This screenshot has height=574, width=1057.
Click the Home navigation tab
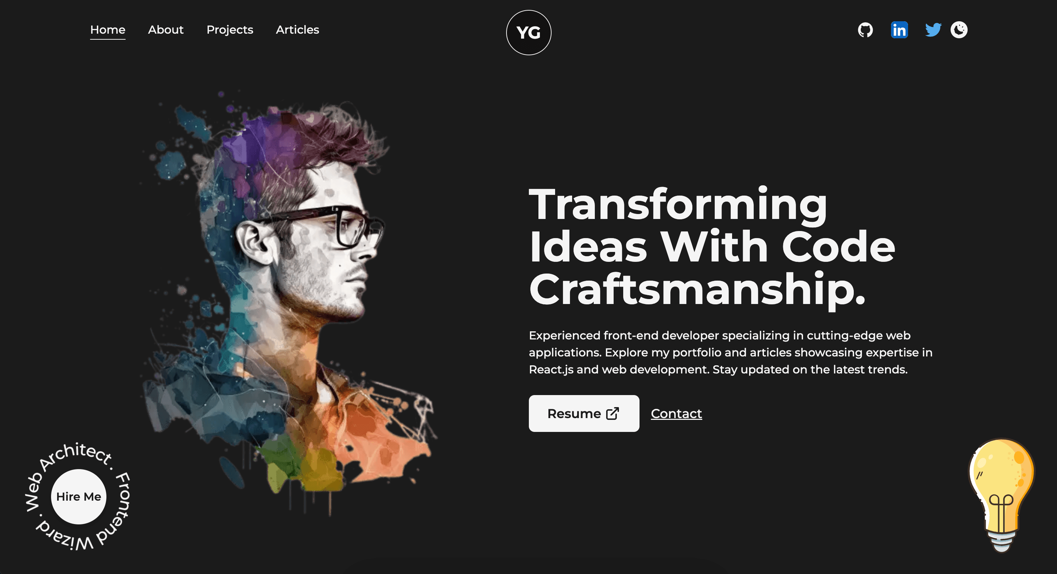pyautogui.click(x=107, y=30)
